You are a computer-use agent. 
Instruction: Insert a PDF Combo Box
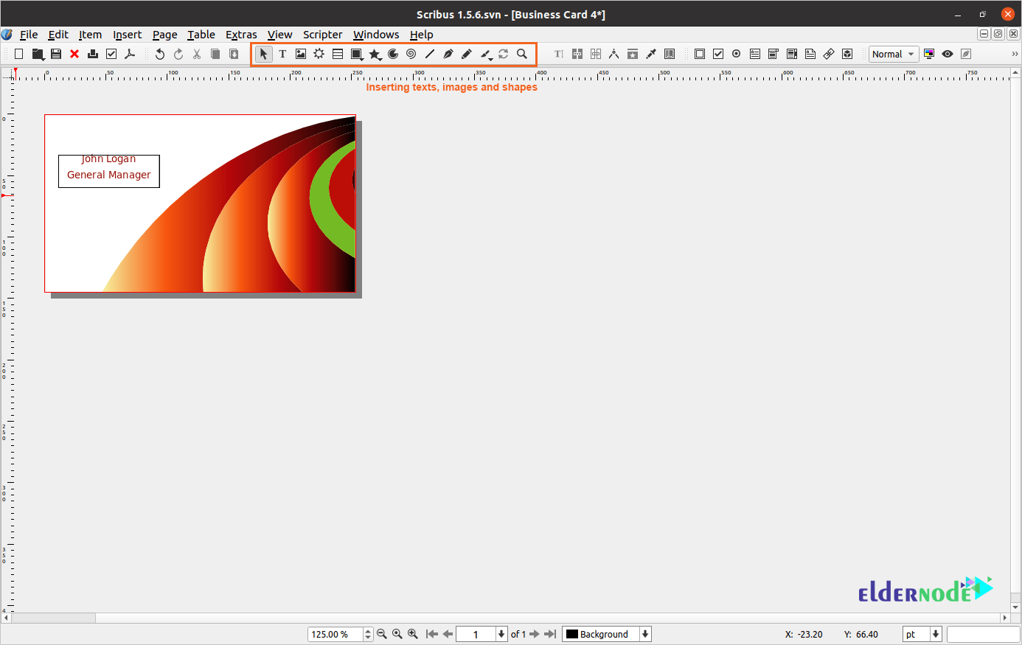tap(774, 54)
